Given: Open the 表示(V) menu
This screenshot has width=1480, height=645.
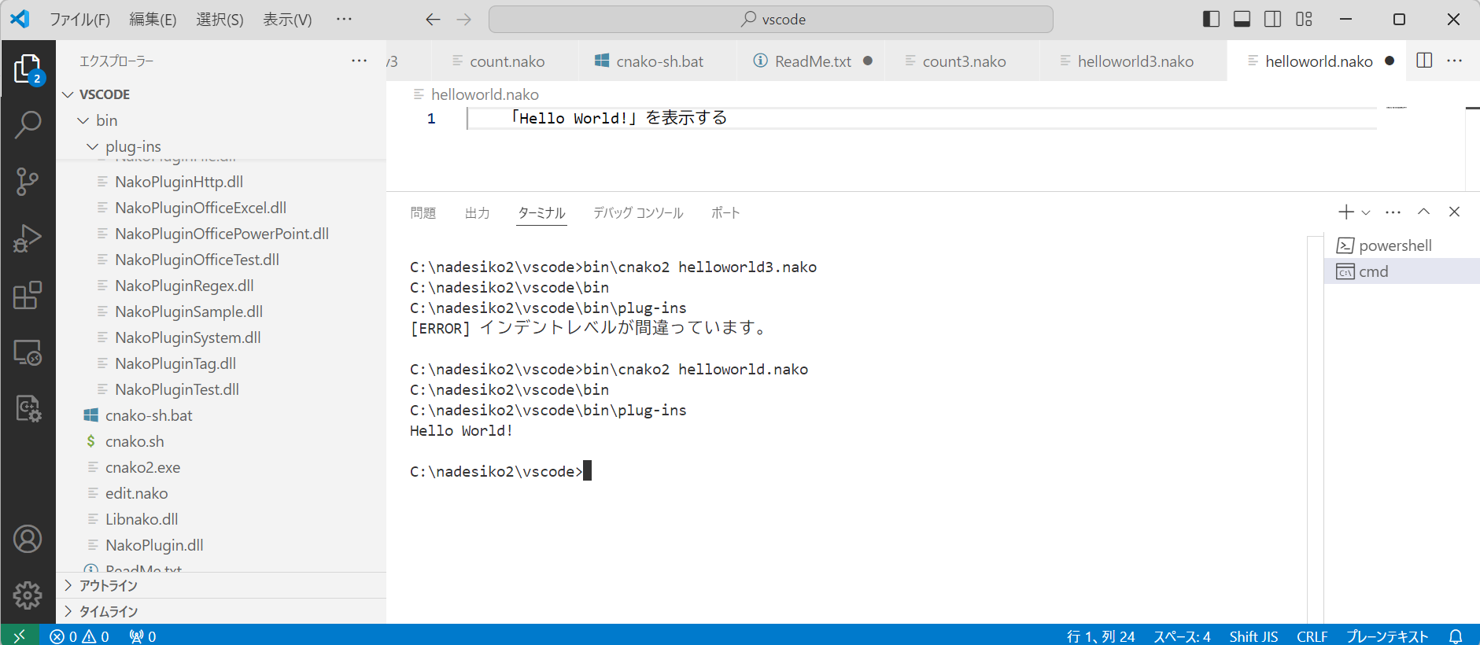Looking at the screenshot, I should point(287,19).
